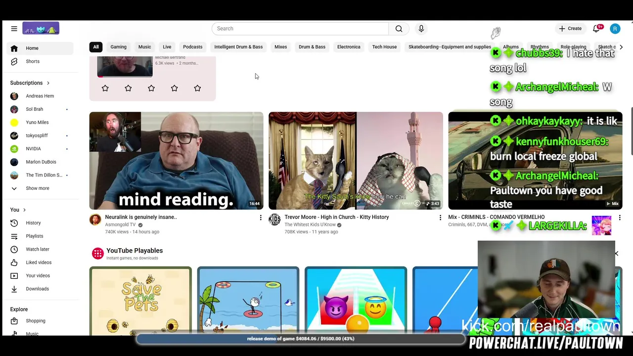Select the Music filter chip
Viewport: 633px width, 356px height.
(145, 47)
